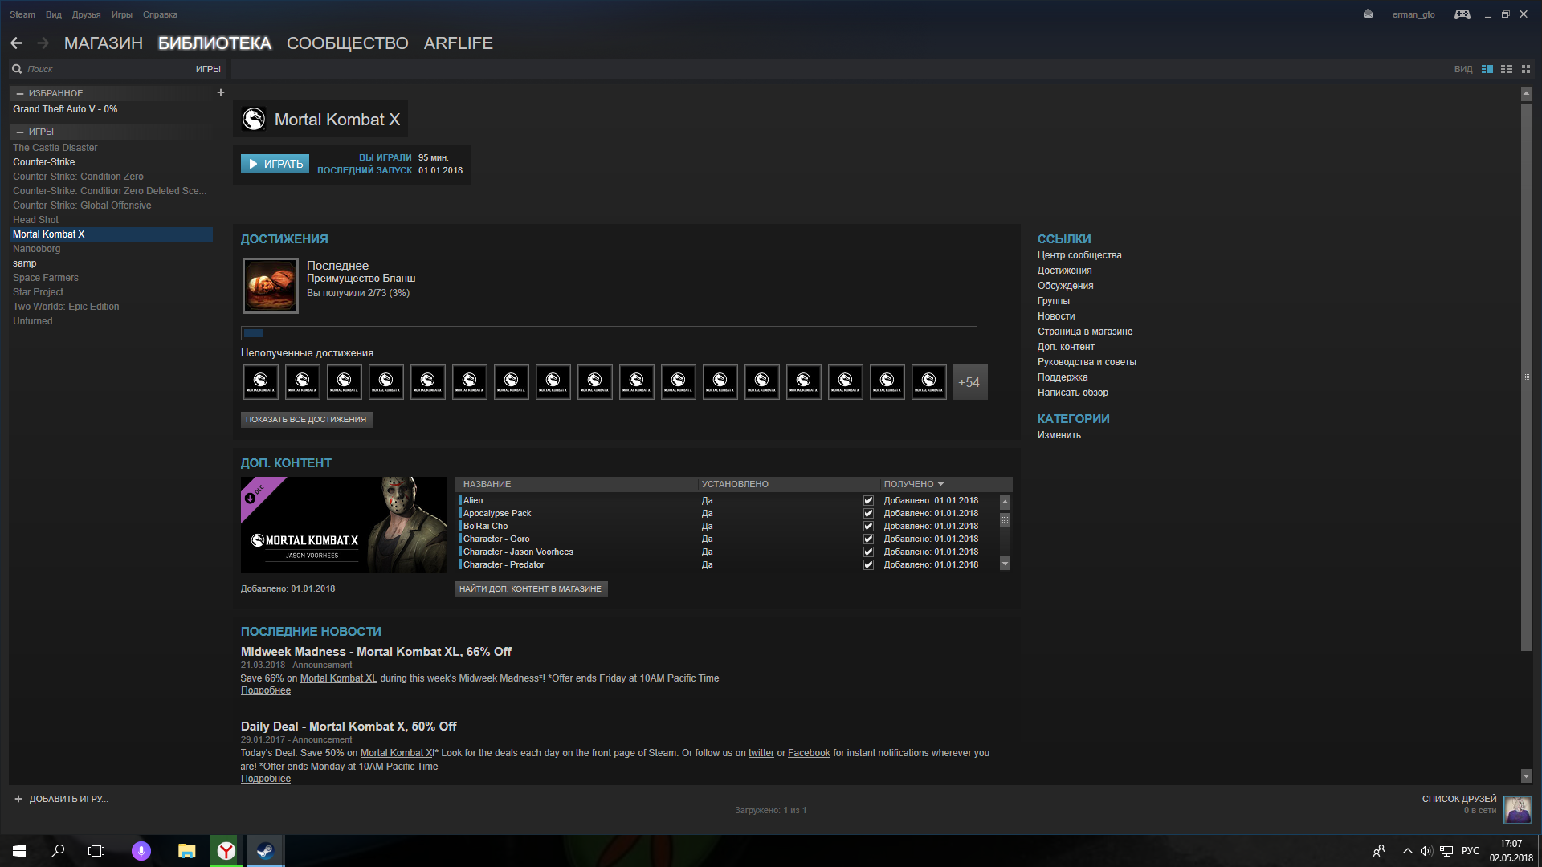1542x867 pixels.
Task: Open the notifications inbox icon
Action: click(x=1368, y=14)
